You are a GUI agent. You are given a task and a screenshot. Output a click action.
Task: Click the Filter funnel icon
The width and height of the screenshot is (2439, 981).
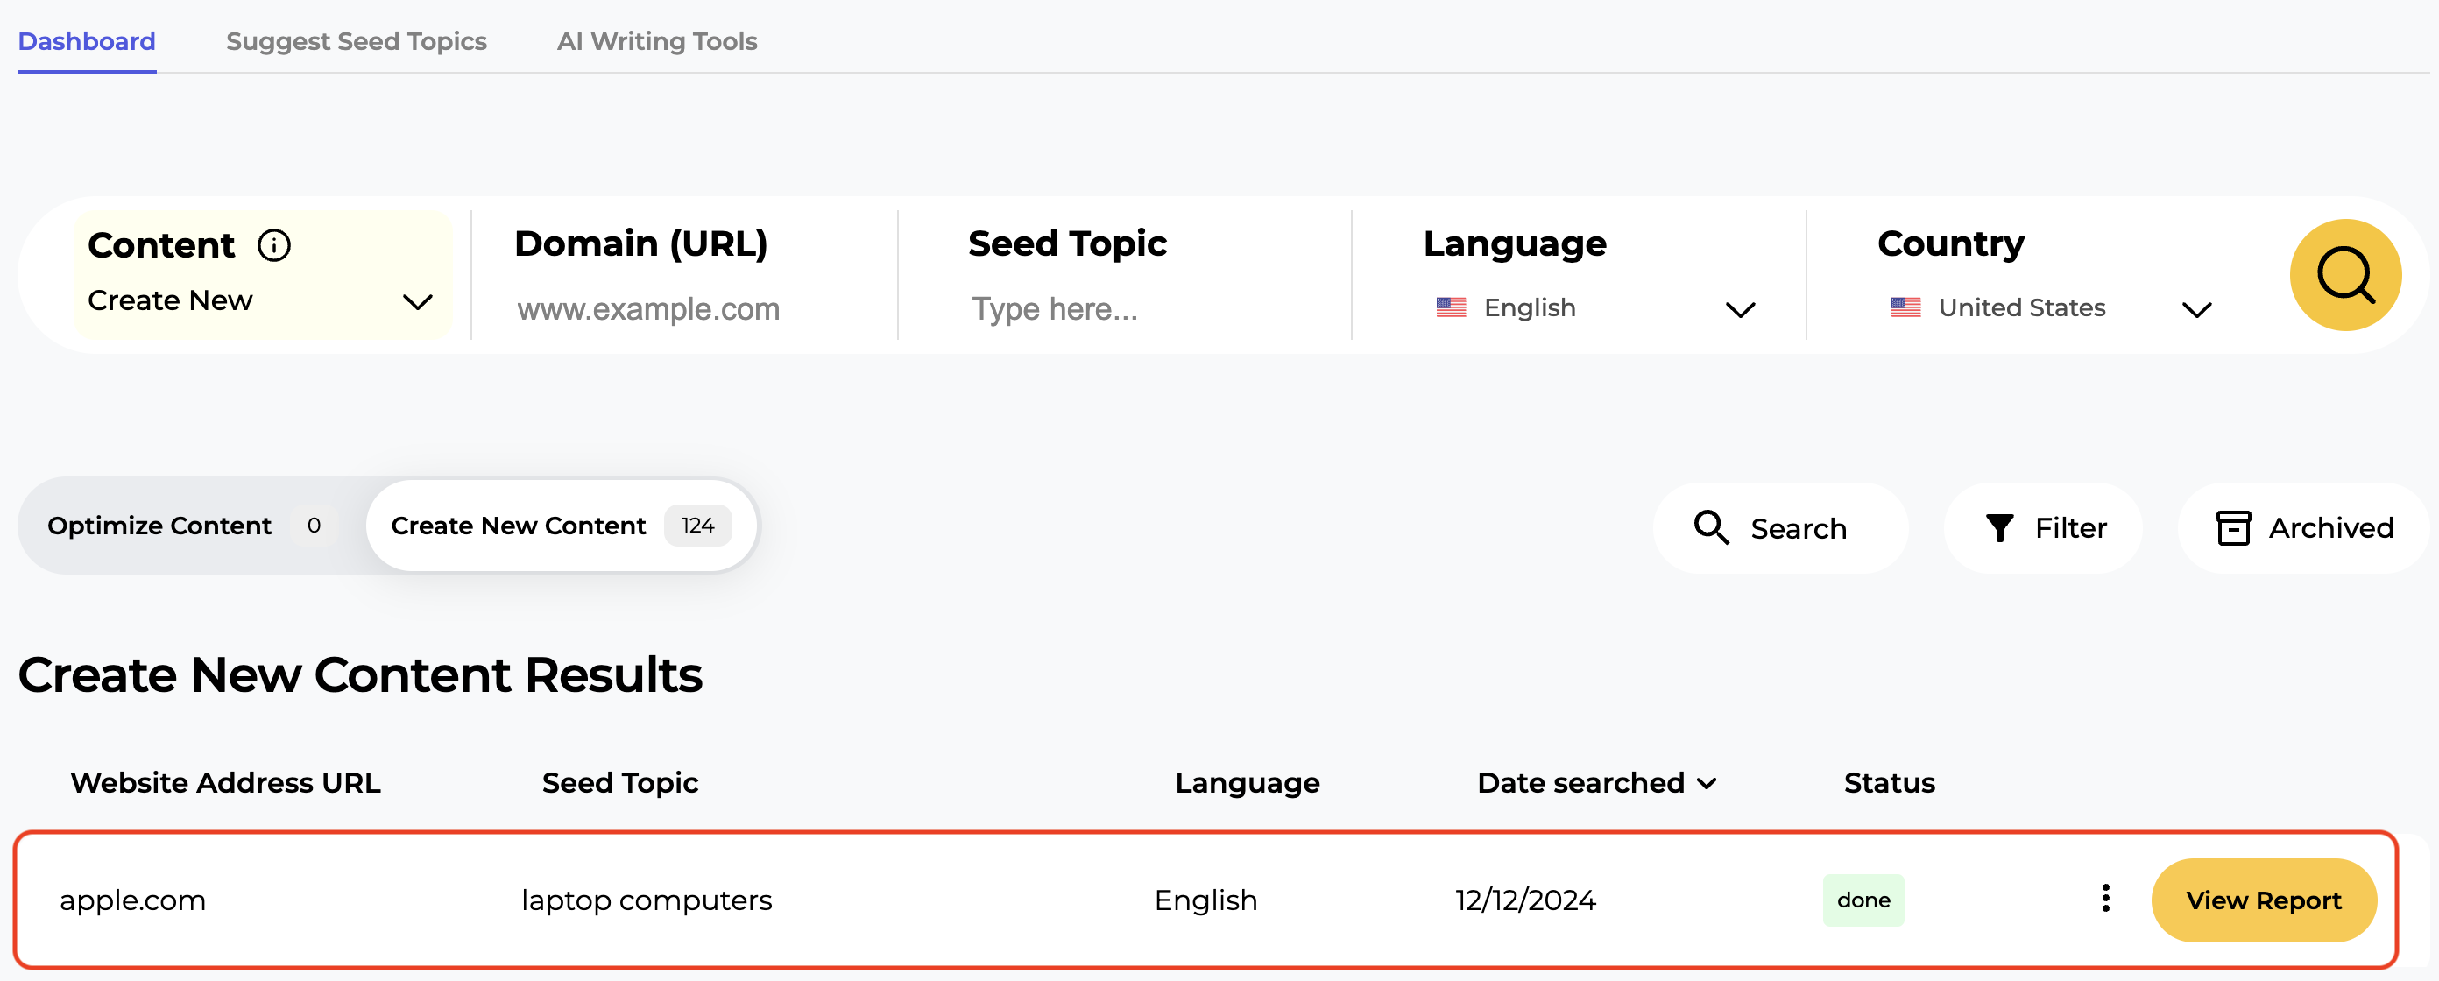[1998, 527]
